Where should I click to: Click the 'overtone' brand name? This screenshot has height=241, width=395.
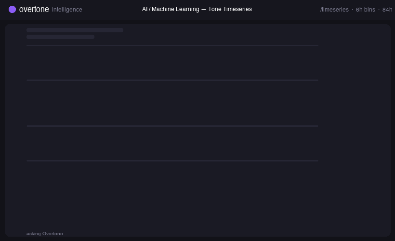pyautogui.click(x=34, y=9)
